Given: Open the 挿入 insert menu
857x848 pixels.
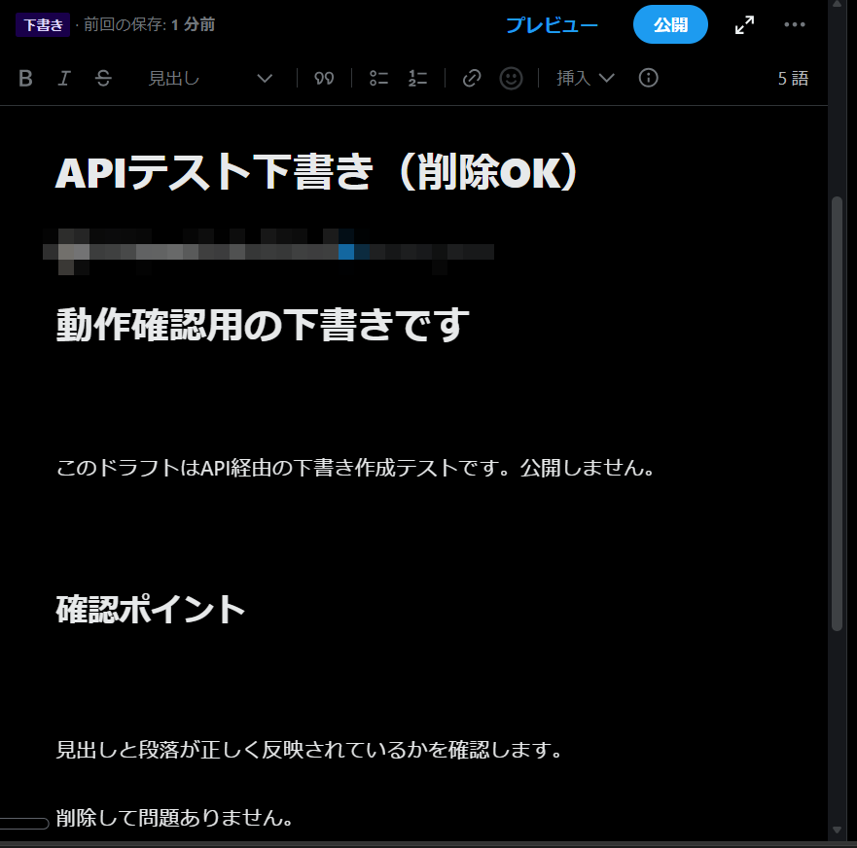Looking at the screenshot, I should tap(586, 78).
